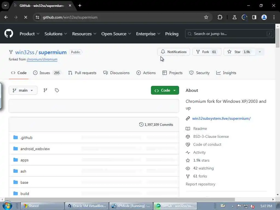Switch to the Issues tab
This screenshot has height=210, width=280.
click(47, 73)
